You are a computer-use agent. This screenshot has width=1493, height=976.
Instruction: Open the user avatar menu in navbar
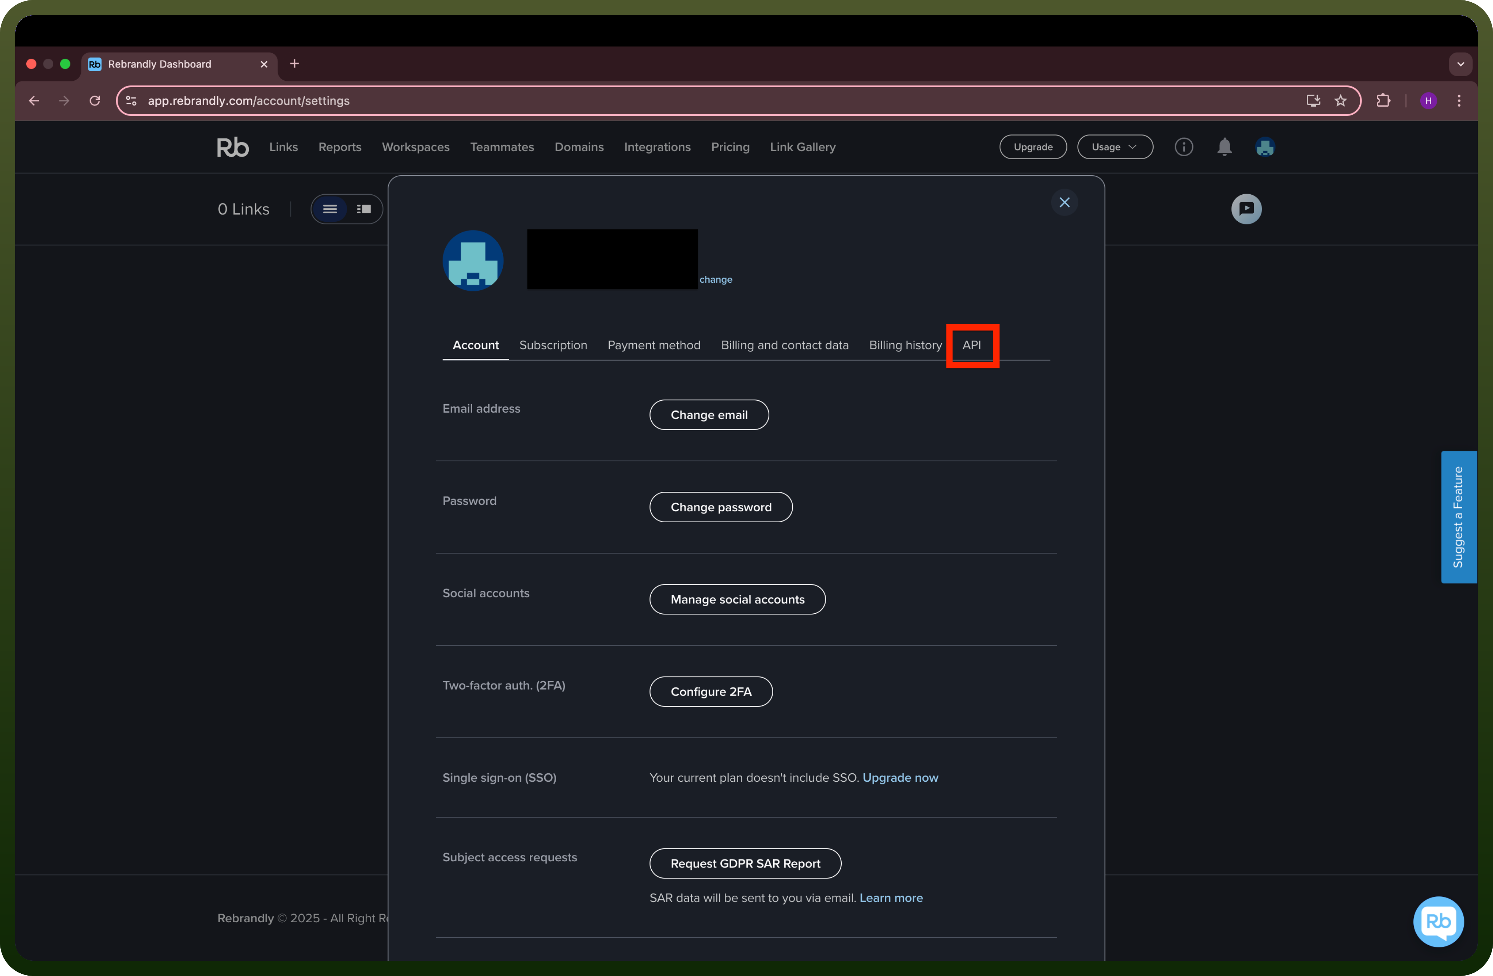[1264, 147]
